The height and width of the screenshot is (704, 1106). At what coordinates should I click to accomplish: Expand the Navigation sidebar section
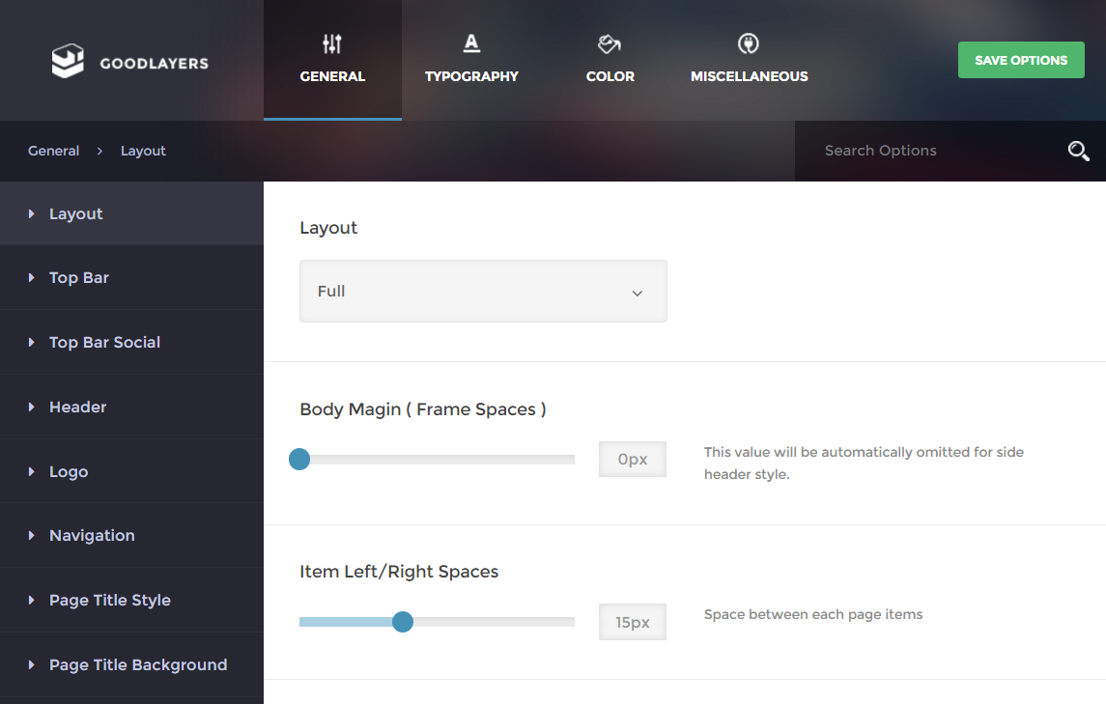tap(92, 536)
